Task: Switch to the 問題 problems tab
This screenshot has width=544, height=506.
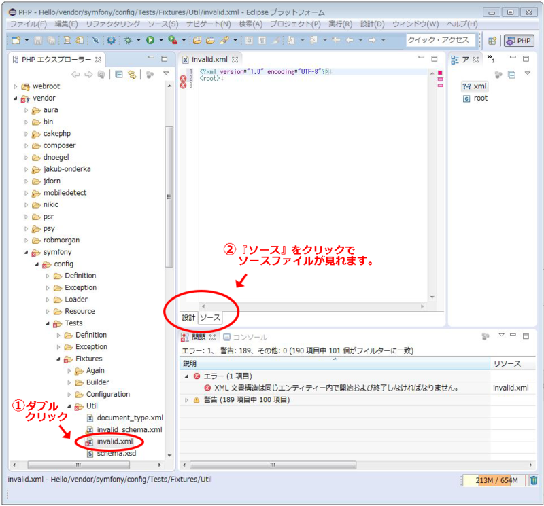Action: point(199,337)
